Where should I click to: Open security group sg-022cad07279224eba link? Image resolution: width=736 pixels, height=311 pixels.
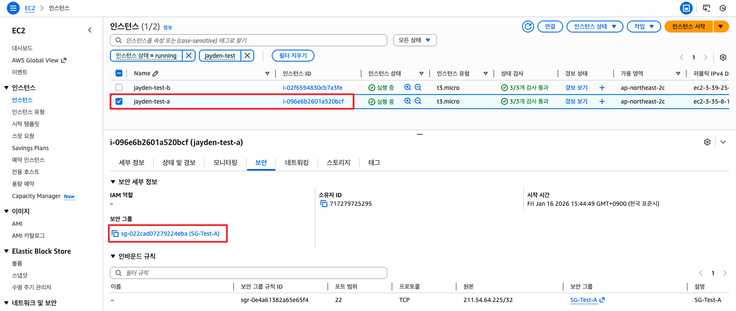click(x=170, y=234)
